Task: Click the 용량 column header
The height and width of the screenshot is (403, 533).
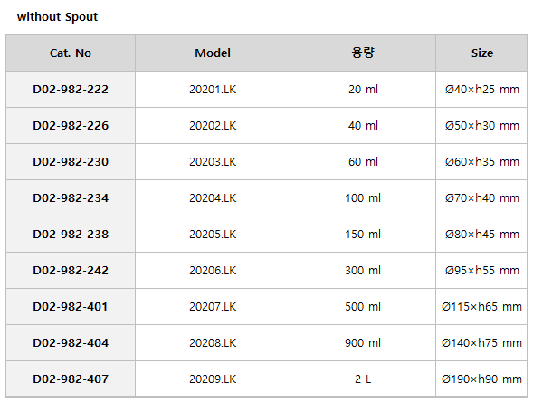Action: (x=363, y=53)
